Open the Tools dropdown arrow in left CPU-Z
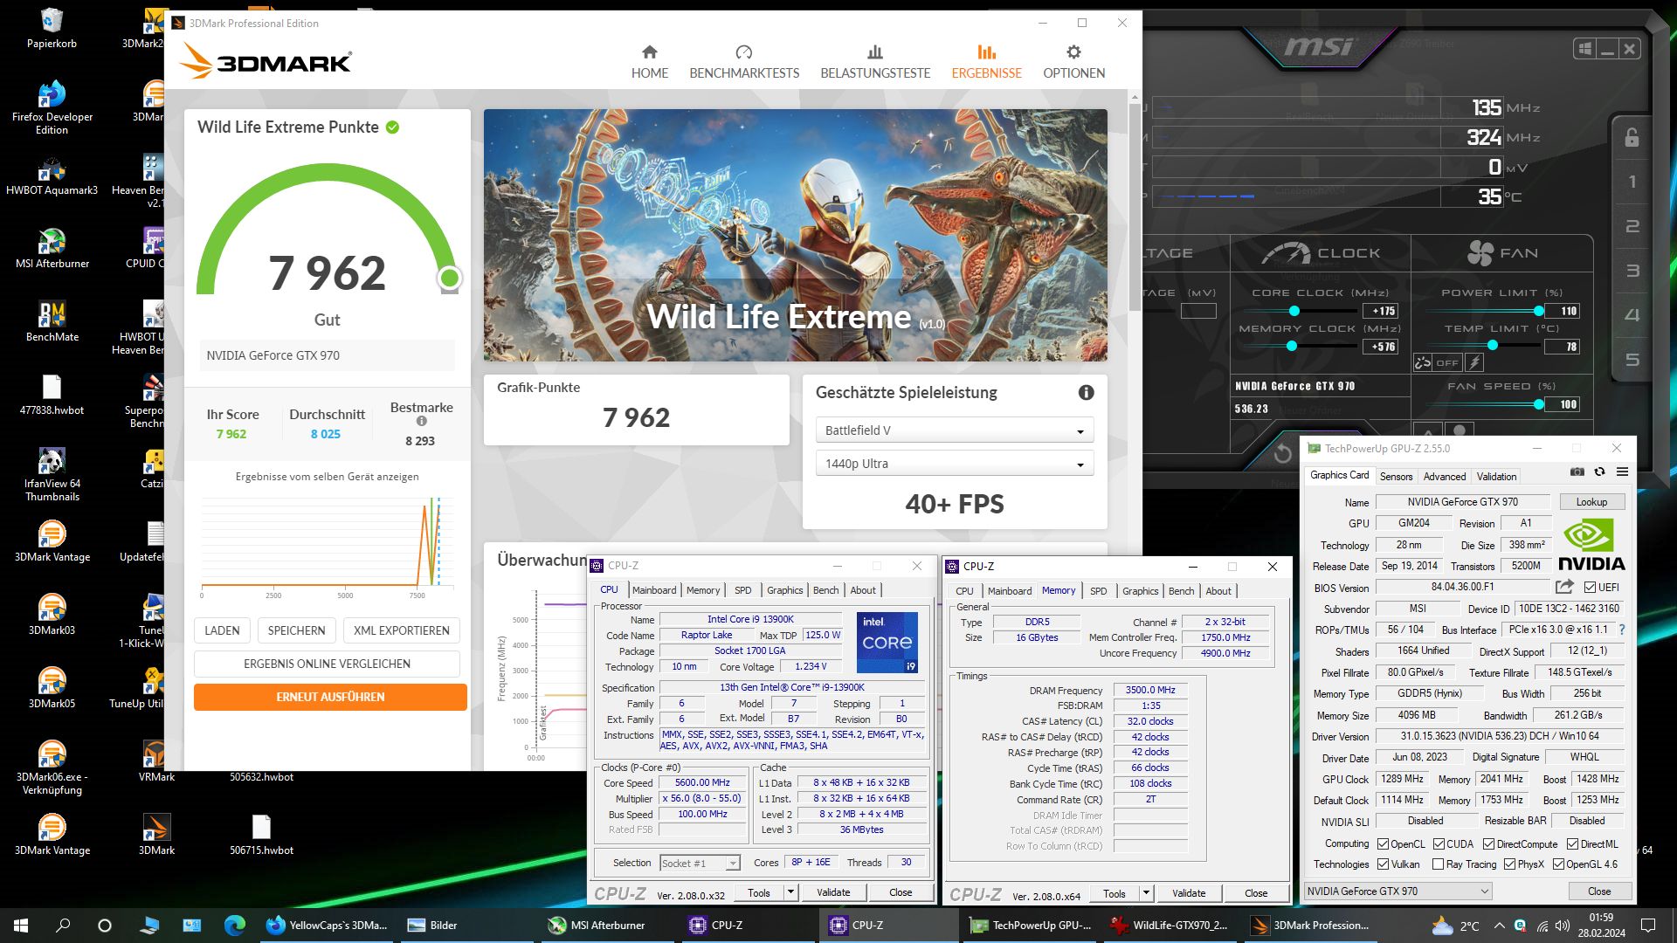 790,892
